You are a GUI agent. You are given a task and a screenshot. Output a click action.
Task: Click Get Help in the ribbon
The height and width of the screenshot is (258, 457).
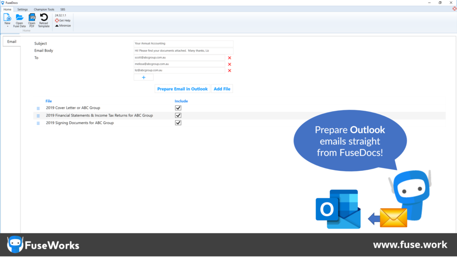pos(62,20)
